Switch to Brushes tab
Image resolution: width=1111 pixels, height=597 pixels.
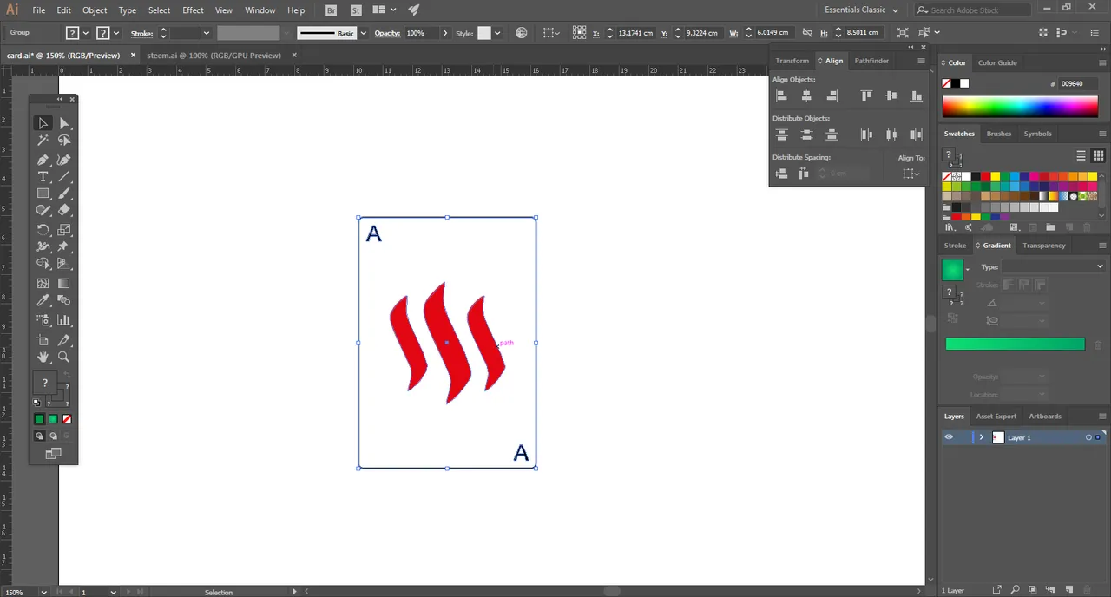coord(998,134)
